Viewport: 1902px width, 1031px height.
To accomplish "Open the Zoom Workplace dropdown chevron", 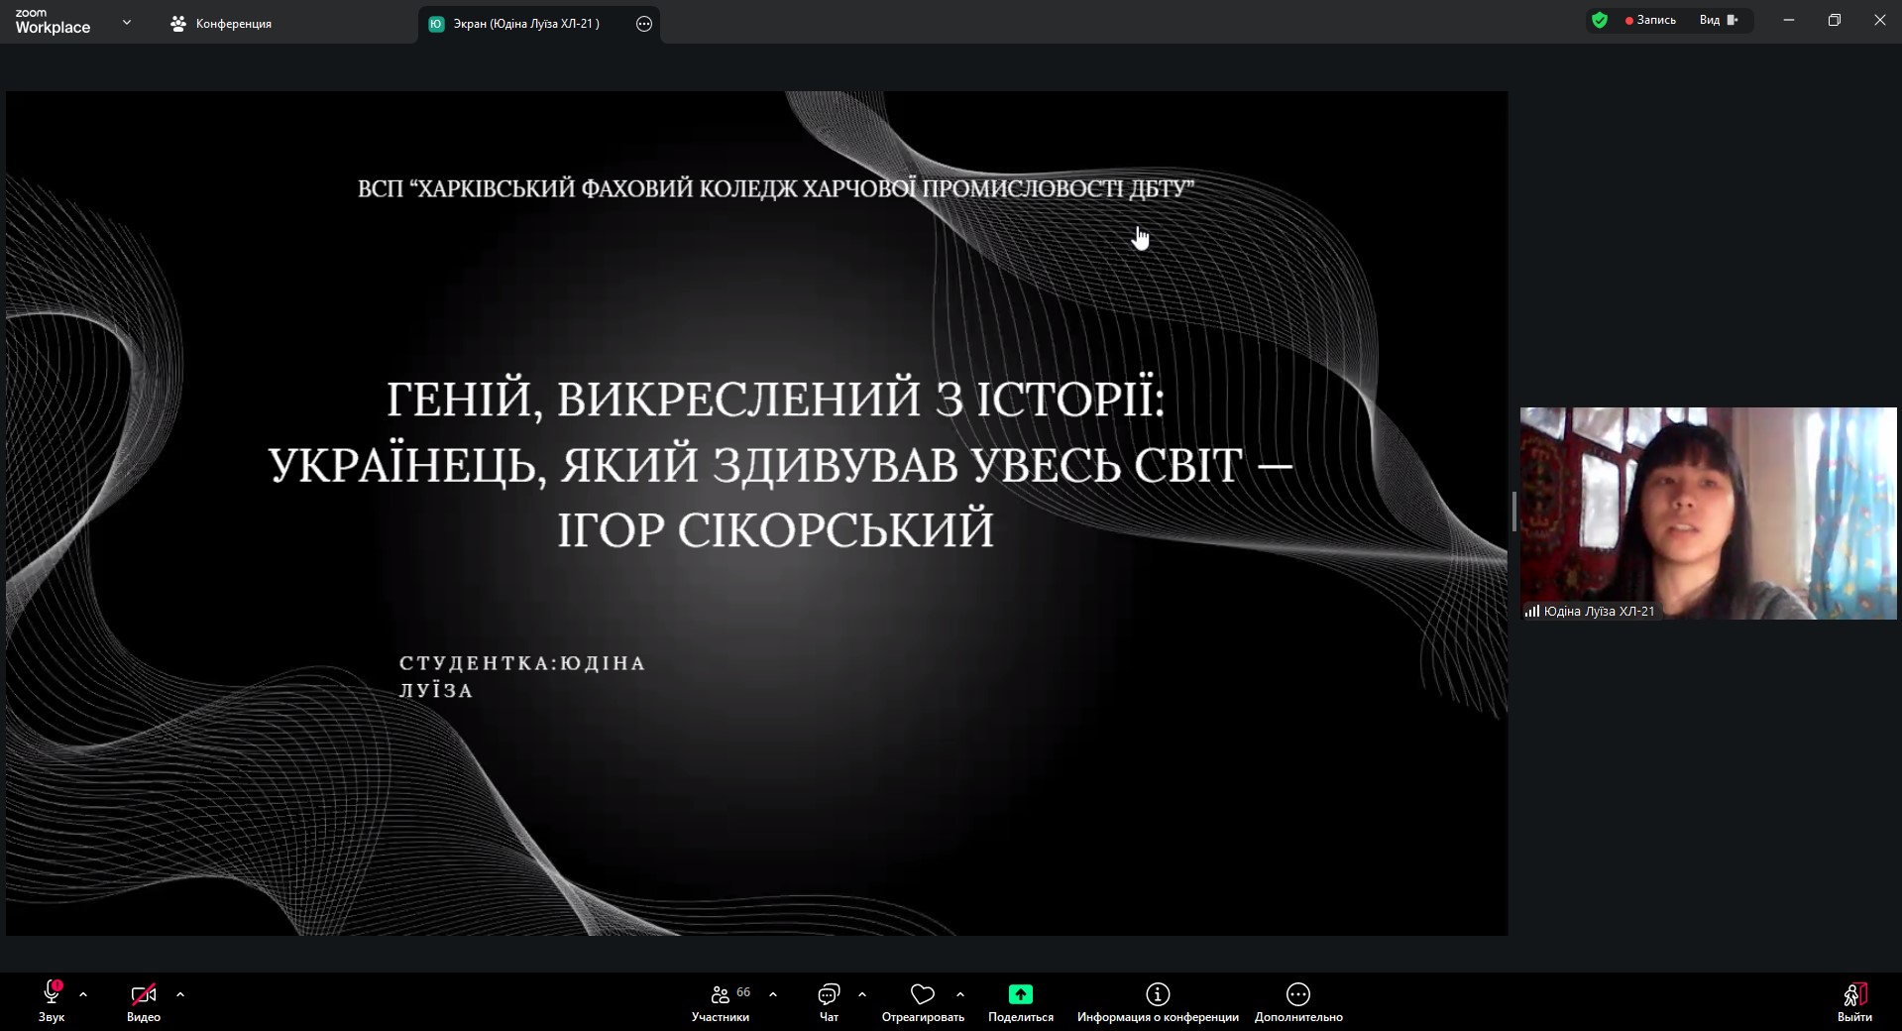I will pos(126,22).
